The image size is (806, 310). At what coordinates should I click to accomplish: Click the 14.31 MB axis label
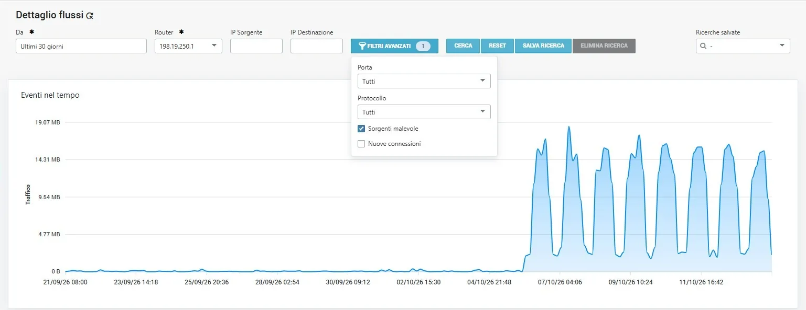[48, 159]
